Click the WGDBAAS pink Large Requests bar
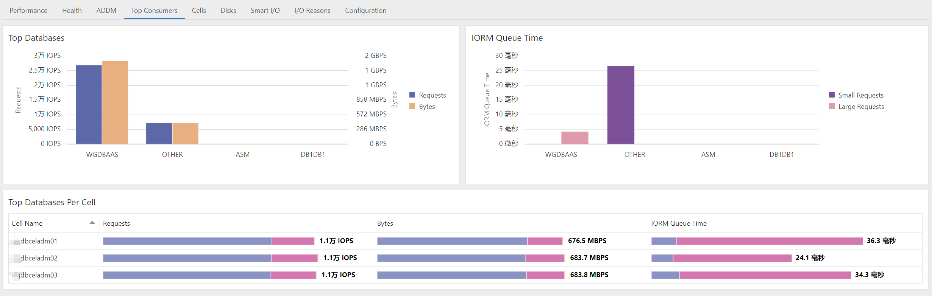Screen dimensions: 932x296 pos(575,138)
